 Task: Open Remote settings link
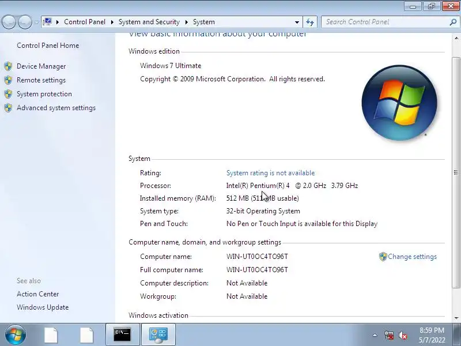click(41, 80)
